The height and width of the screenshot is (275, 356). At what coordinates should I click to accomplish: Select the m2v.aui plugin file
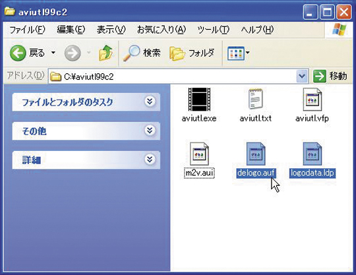[x=199, y=154]
